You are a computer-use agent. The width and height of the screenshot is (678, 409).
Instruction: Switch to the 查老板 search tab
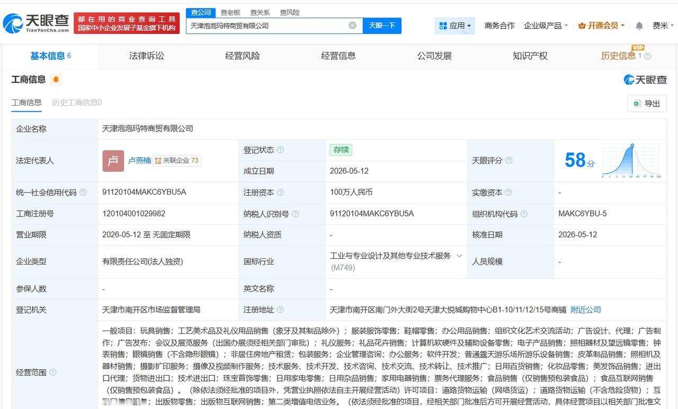click(230, 12)
